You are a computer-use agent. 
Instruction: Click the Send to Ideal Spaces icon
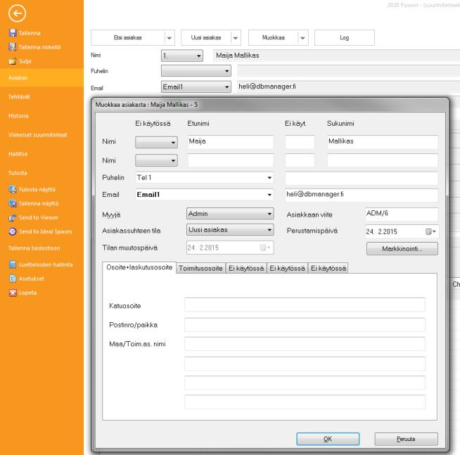(x=13, y=231)
